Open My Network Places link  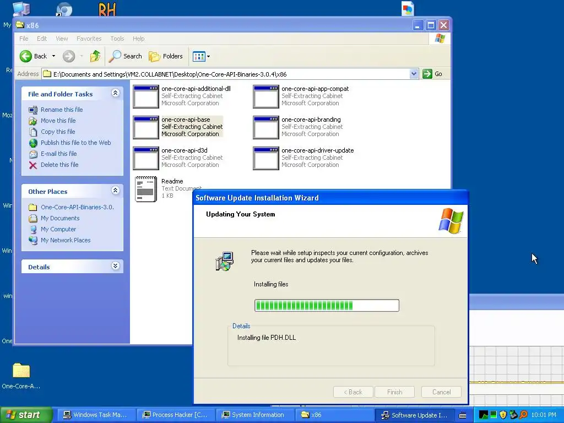coord(66,240)
